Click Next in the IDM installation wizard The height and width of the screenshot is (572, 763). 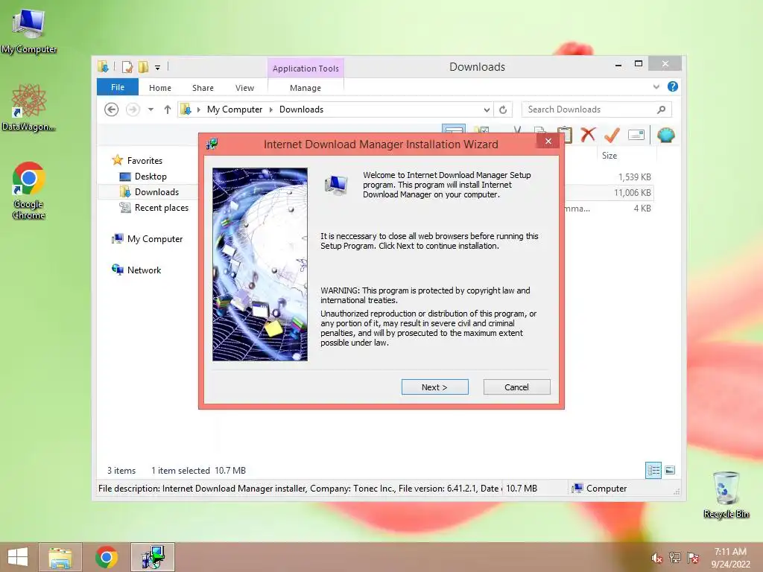[x=434, y=387]
